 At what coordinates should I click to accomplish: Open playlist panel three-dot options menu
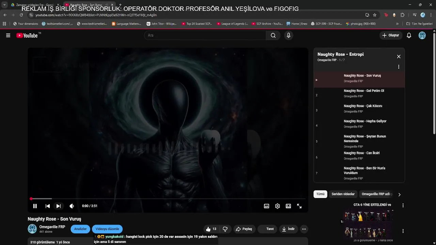pos(399,67)
